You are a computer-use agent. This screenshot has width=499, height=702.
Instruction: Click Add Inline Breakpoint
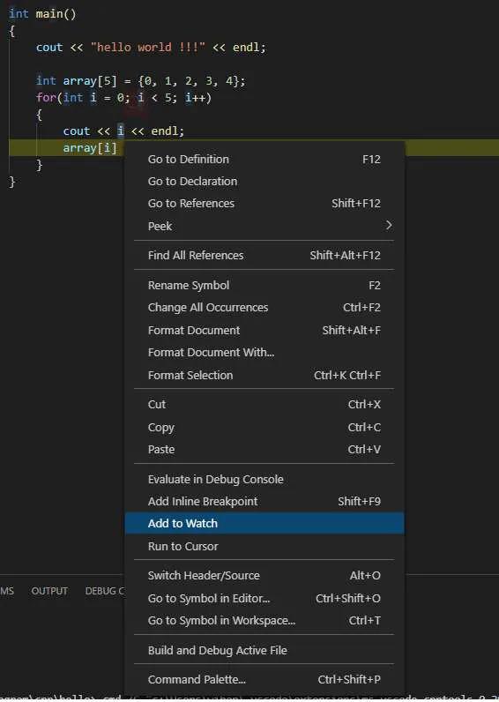[x=264, y=502]
